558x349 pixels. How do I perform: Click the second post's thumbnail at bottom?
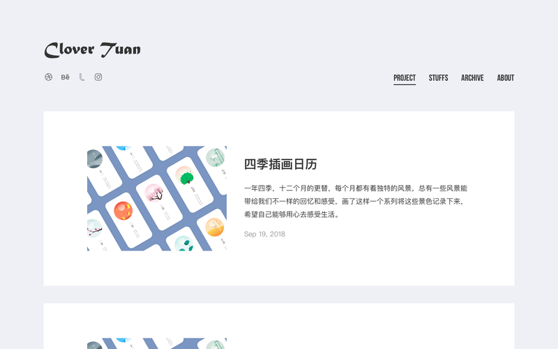point(157,343)
